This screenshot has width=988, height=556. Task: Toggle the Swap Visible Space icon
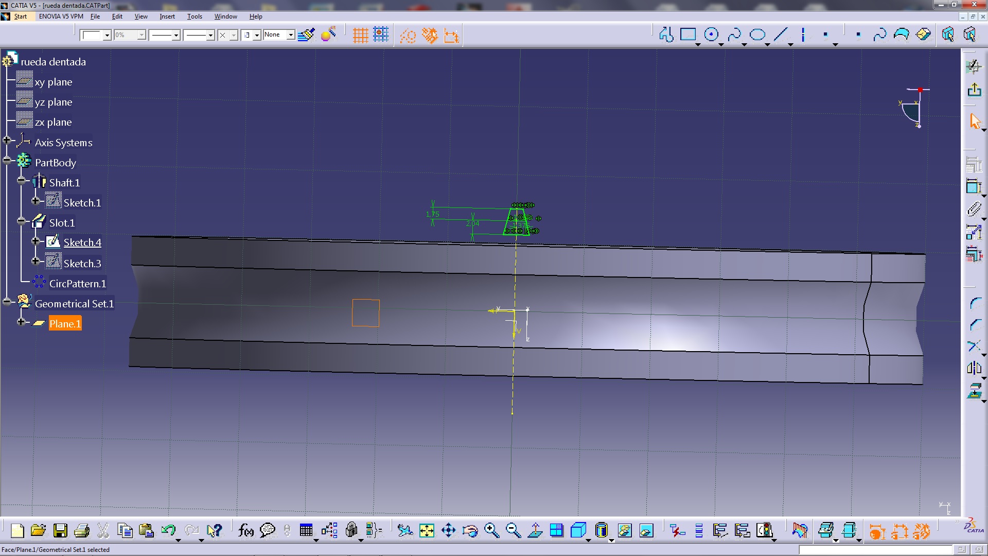click(x=646, y=530)
